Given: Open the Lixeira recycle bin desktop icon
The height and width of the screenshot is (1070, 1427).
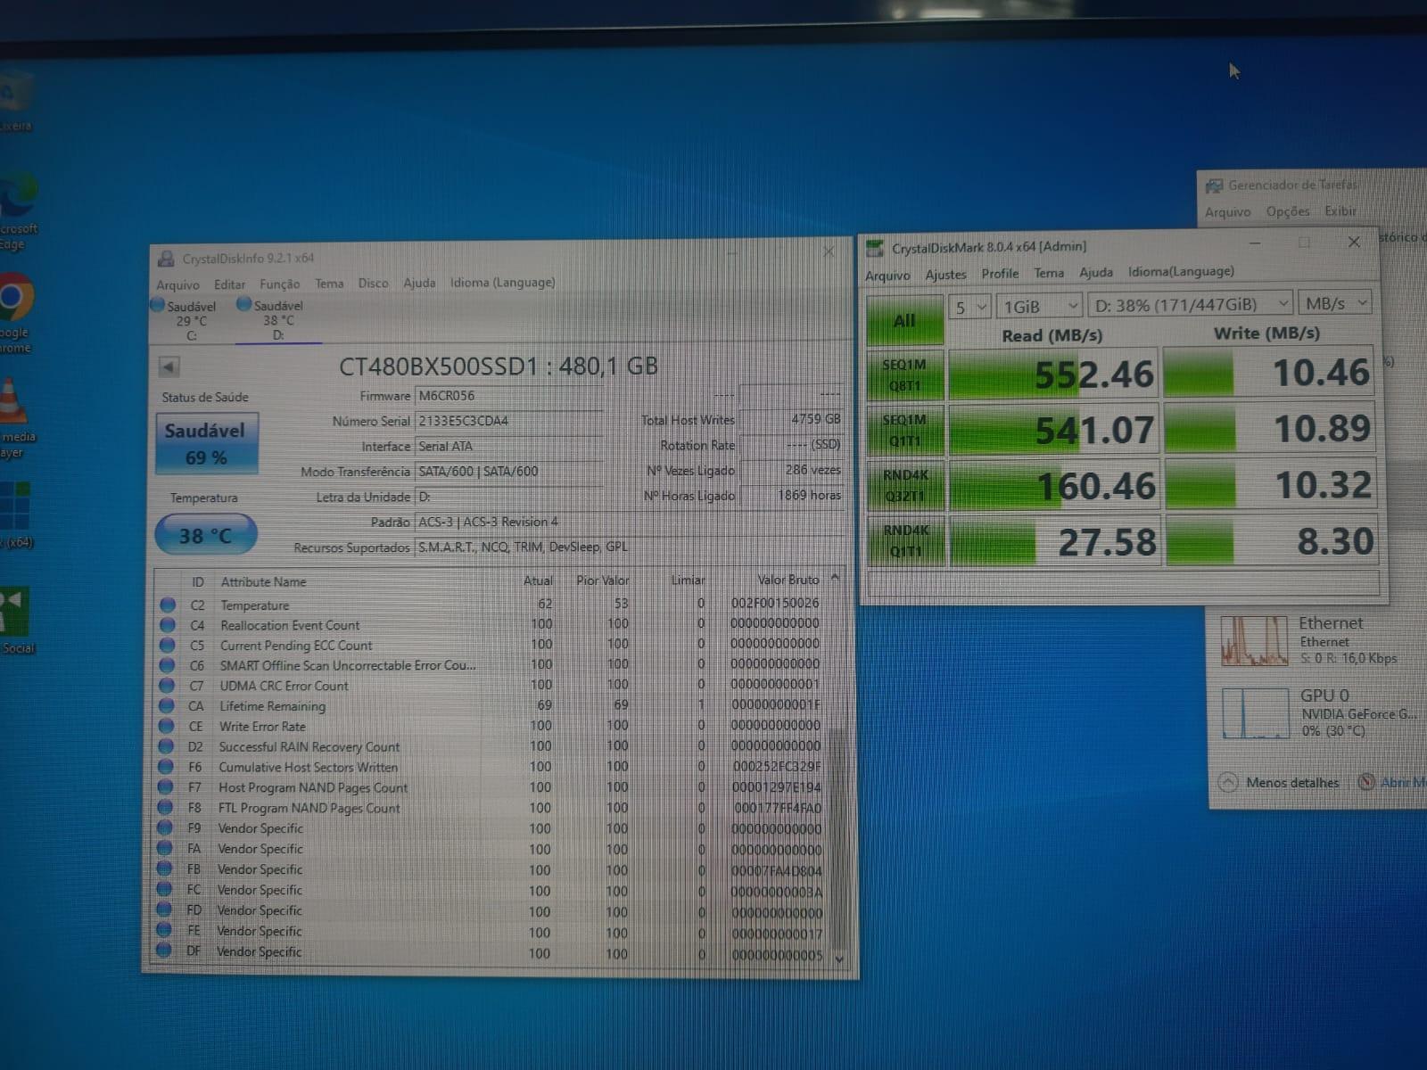Looking at the screenshot, I should pyautogui.click(x=15, y=101).
